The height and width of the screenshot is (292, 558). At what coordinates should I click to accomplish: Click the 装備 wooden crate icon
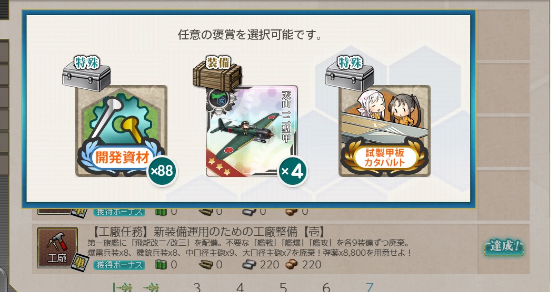pyautogui.click(x=217, y=74)
